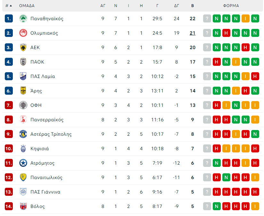
Task: Click the ΟΜΑΔΑ column header
Action: pyautogui.click(x=27, y=6)
